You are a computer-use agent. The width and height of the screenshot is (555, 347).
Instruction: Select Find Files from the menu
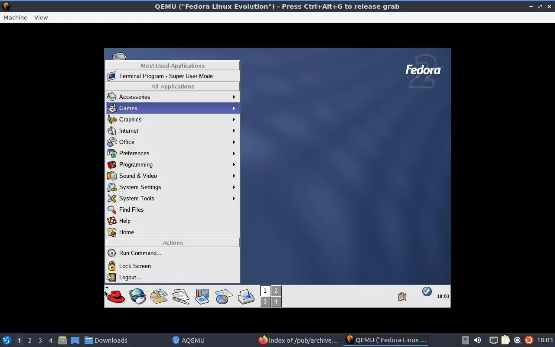tap(173, 210)
